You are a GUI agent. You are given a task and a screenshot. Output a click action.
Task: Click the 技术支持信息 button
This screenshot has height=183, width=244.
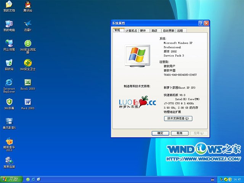click(x=178, y=119)
